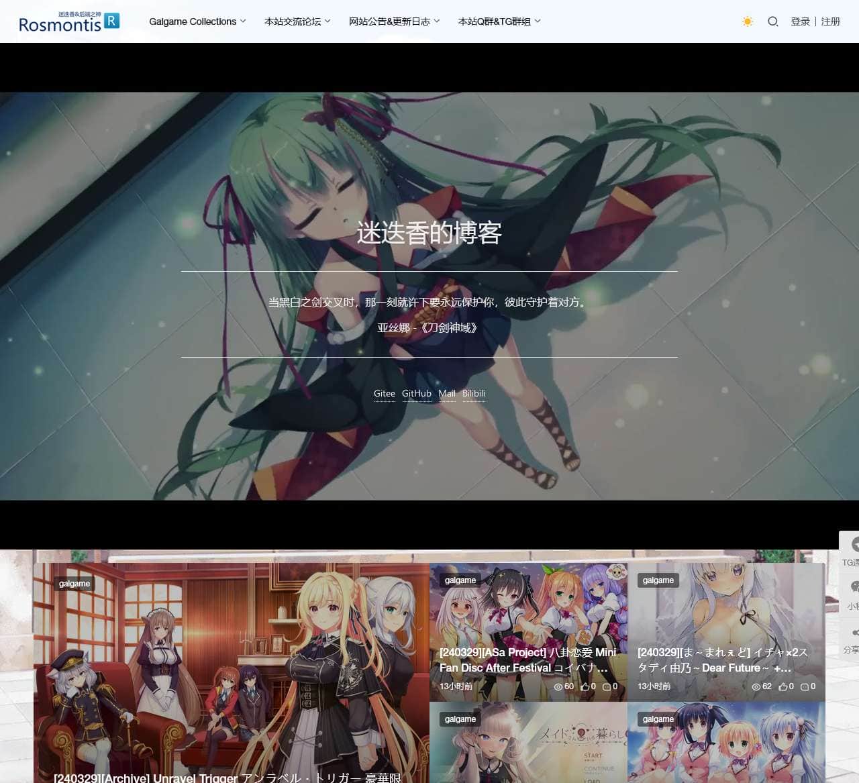
Task: Visit the Bilibili link in banner
Action: point(473,394)
